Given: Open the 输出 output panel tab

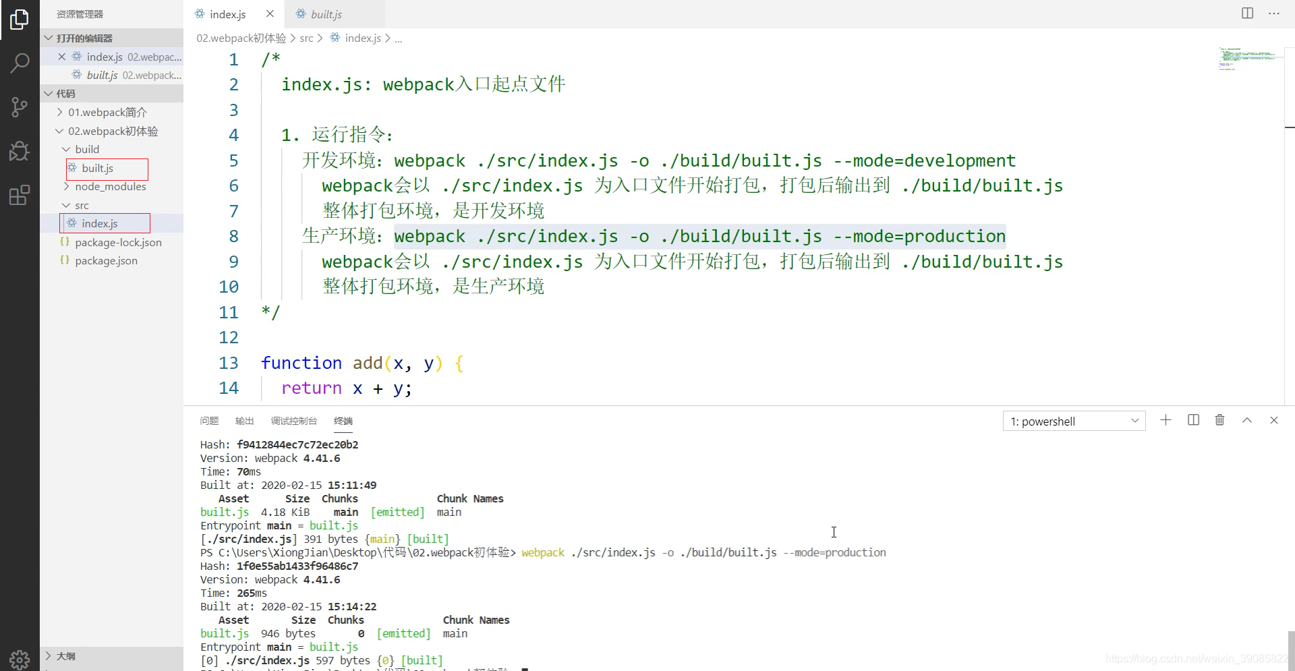Looking at the screenshot, I should [244, 421].
